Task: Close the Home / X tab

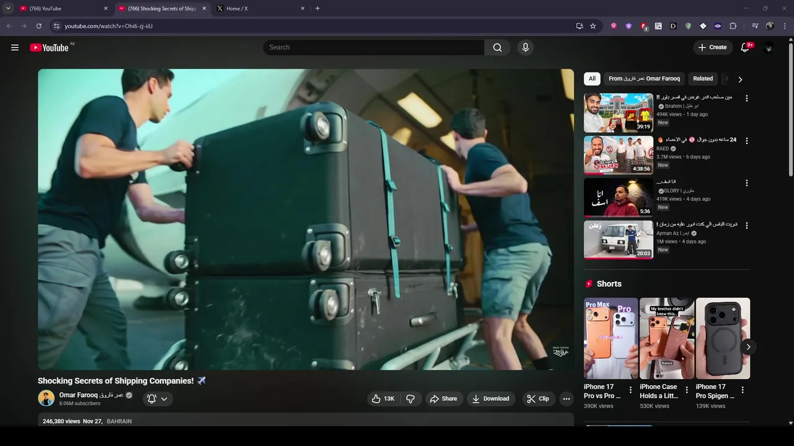Action: tap(303, 9)
